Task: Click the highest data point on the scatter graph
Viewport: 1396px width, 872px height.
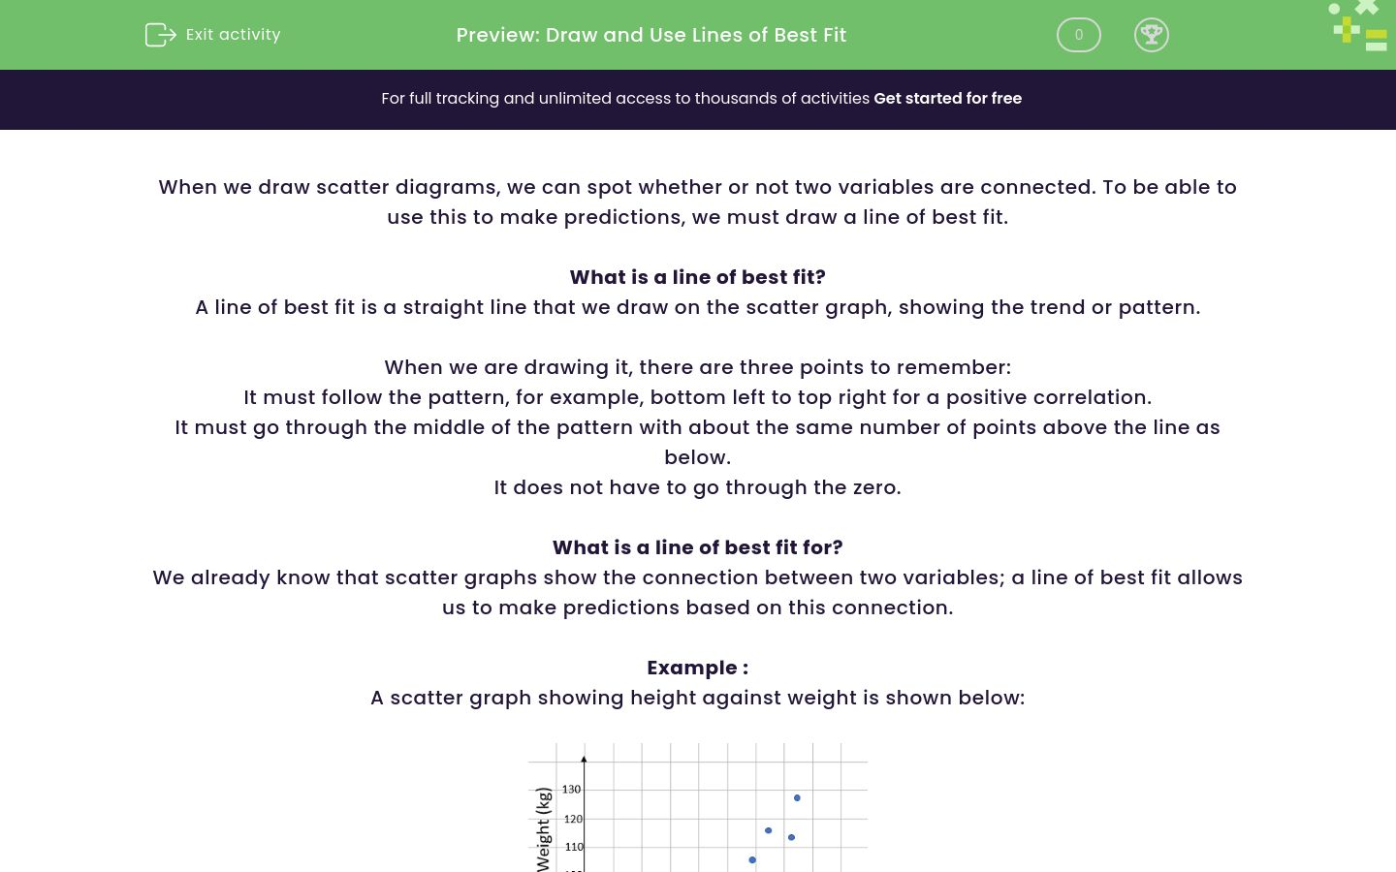Action: (x=797, y=797)
